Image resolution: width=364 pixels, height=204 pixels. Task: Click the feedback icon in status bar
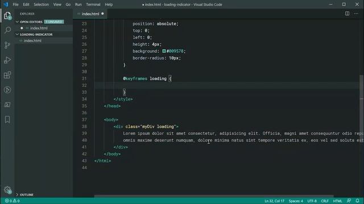tap(349, 201)
